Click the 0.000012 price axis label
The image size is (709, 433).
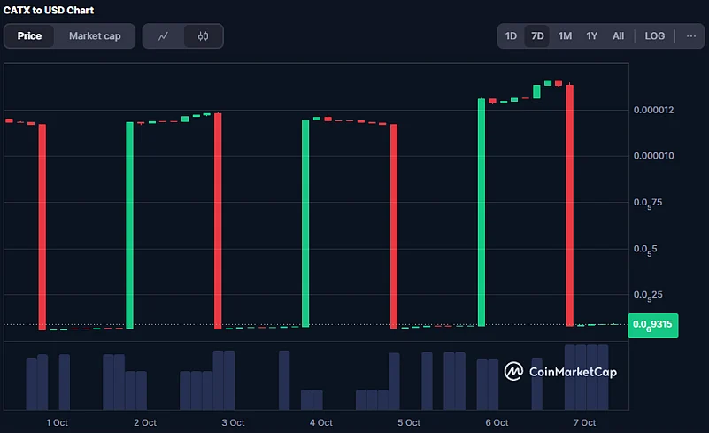pyautogui.click(x=653, y=110)
